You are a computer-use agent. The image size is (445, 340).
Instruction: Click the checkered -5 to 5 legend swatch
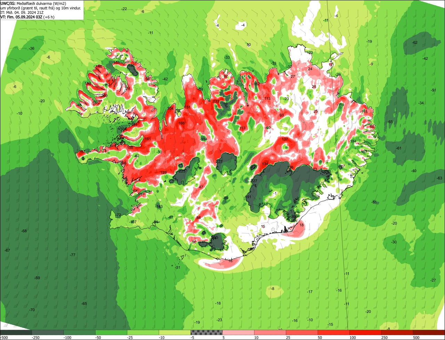(207, 332)
